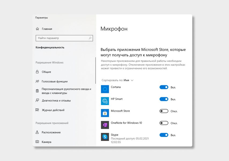Click the Cortana app icon
The image size is (229, 161).
(x=105, y=89)
